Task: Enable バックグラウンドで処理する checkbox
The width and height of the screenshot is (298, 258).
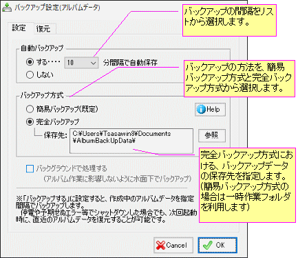Action: pyautogui.click(x=30, y=169)
